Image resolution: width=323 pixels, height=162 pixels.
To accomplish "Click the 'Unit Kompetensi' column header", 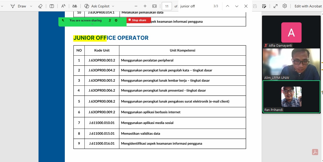I will coord(182,50).
